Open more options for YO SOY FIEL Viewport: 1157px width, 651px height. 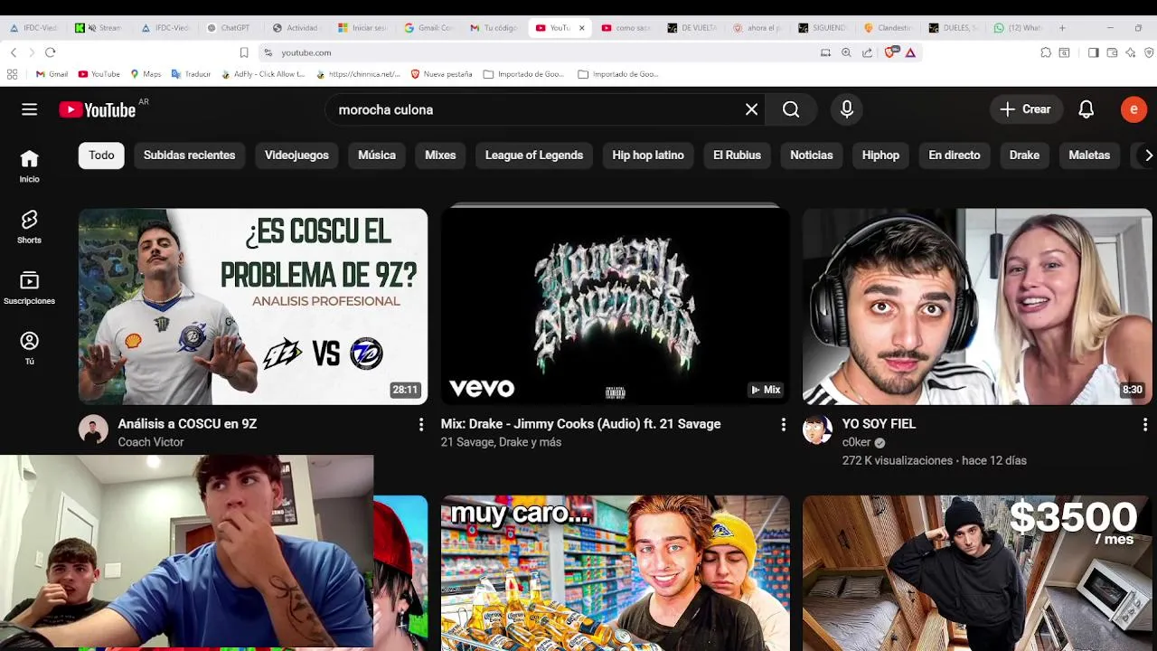click(1144, 424)
